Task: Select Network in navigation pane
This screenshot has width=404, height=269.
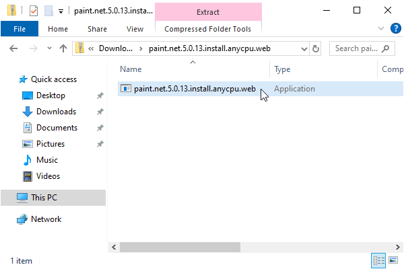Action: click(x=46, y=219)
